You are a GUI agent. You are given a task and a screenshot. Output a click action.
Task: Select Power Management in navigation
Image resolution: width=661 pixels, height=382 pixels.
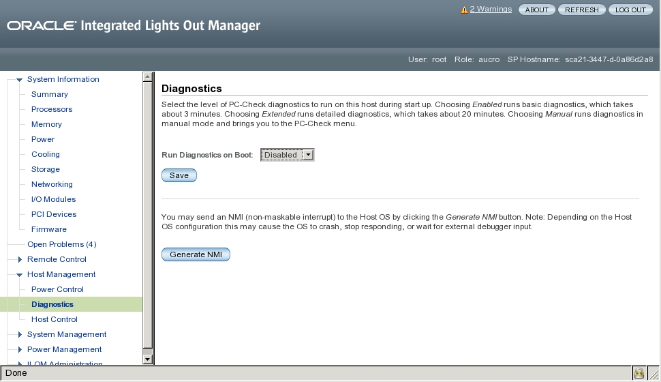pos(65,349)
